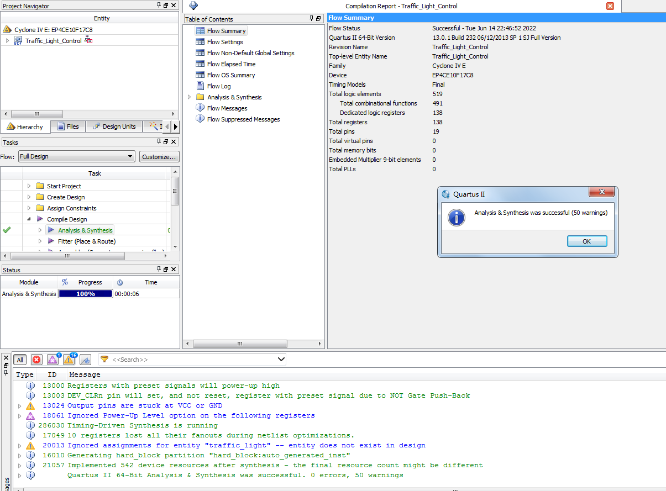
Task: Expand the Create Design task
Action: pos(29,197)
